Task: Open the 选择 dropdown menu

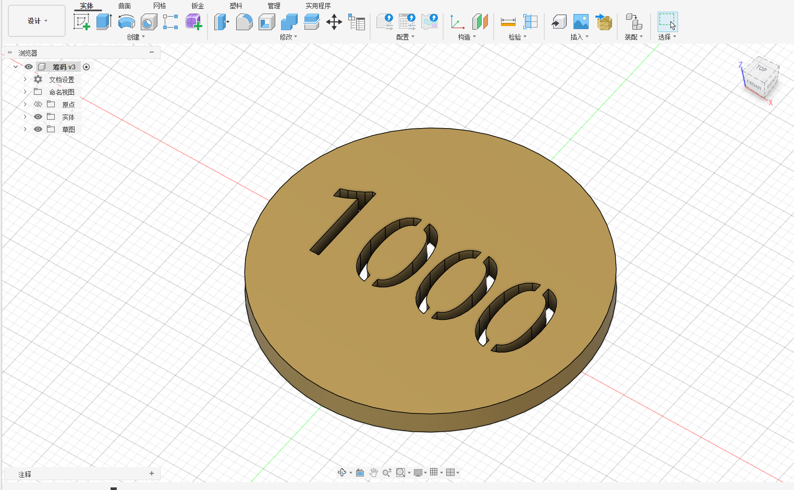Action: tap(667, 37)
